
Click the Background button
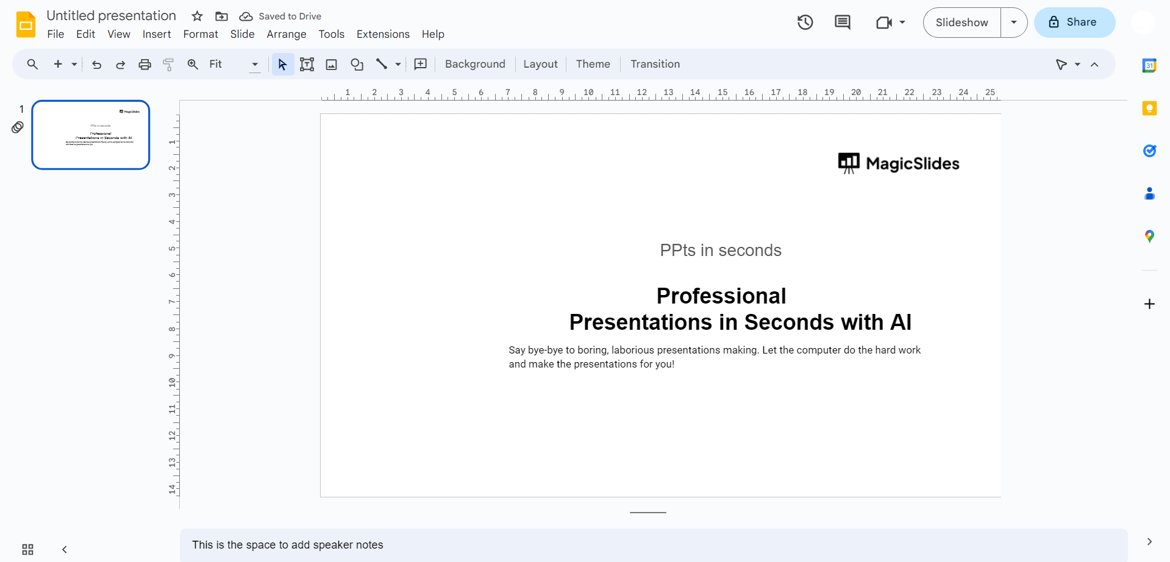pyautogui.click(x=475, y=65)
